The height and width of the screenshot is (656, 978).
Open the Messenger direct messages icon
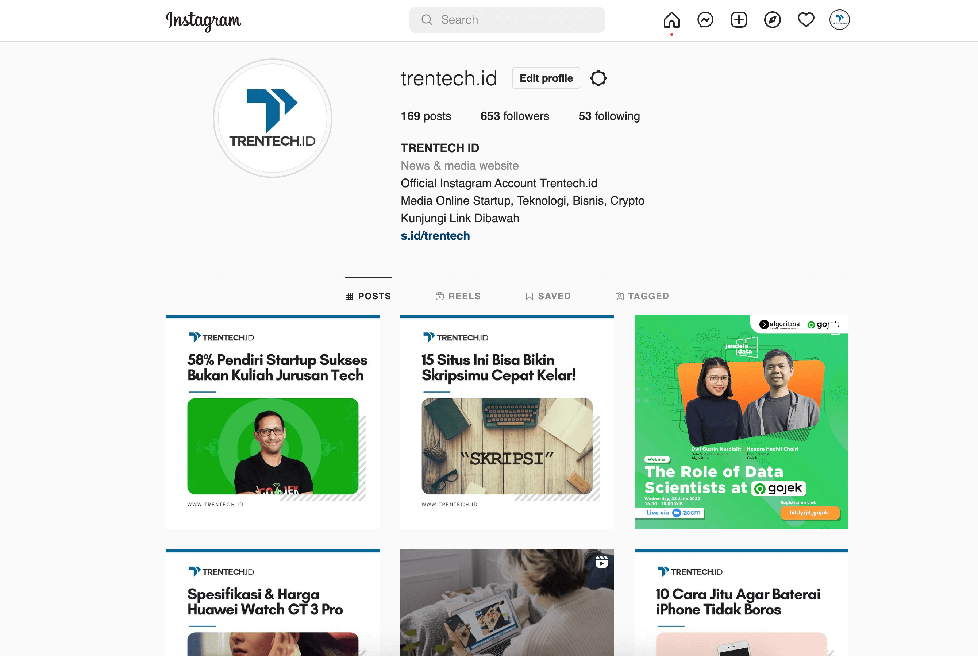click(705, 20)
